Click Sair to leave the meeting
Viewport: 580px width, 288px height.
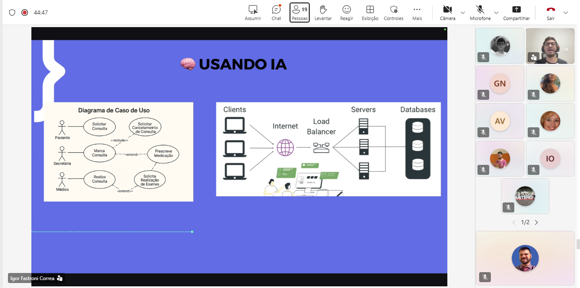click(551, 12)
